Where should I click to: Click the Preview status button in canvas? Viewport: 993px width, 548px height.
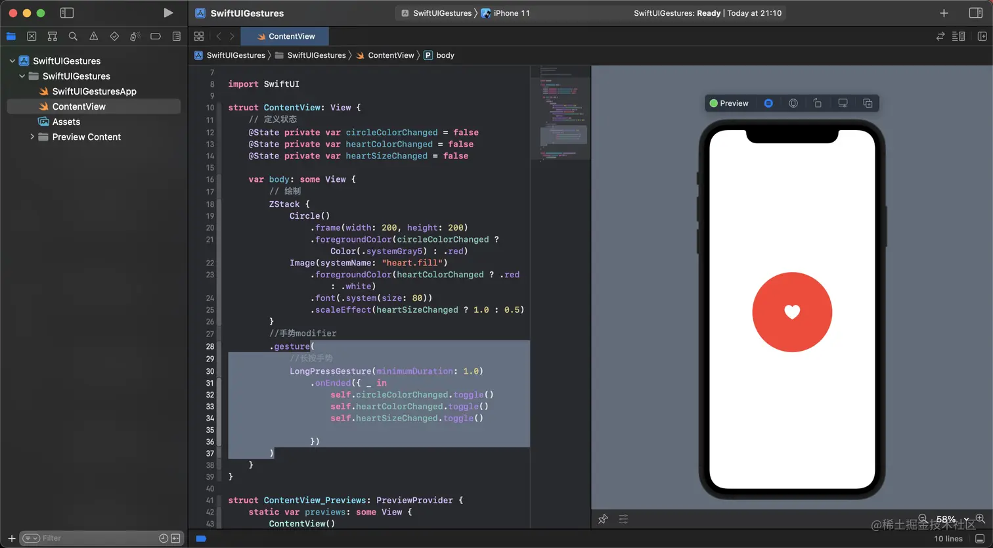point(729,103)
